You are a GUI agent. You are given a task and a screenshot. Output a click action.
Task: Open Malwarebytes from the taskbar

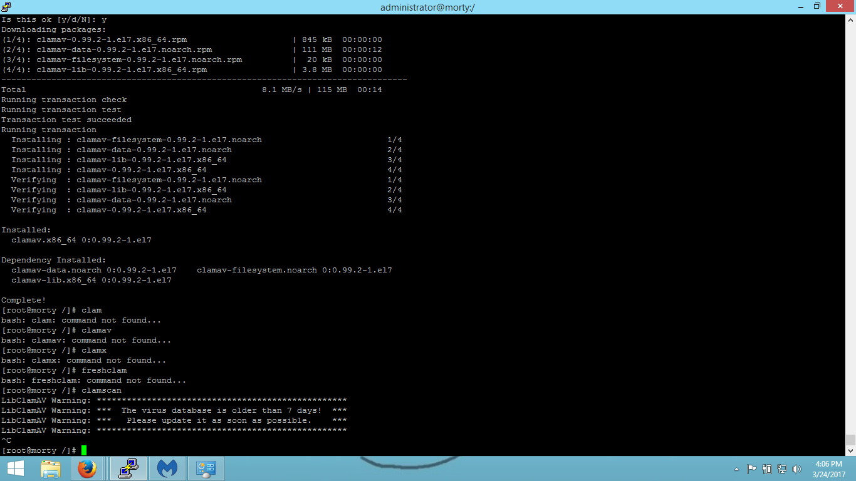(x=167, y=468)
